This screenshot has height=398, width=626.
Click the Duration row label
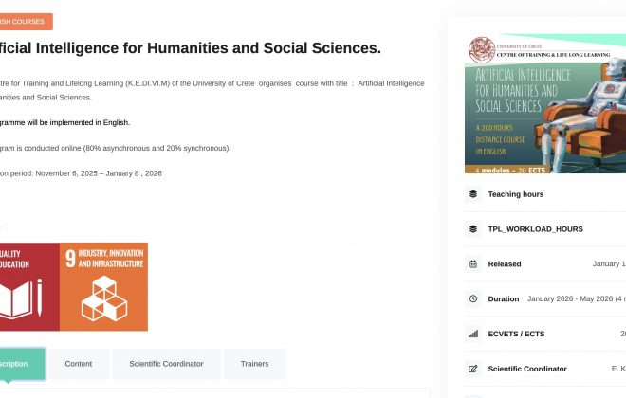(504, 298)
